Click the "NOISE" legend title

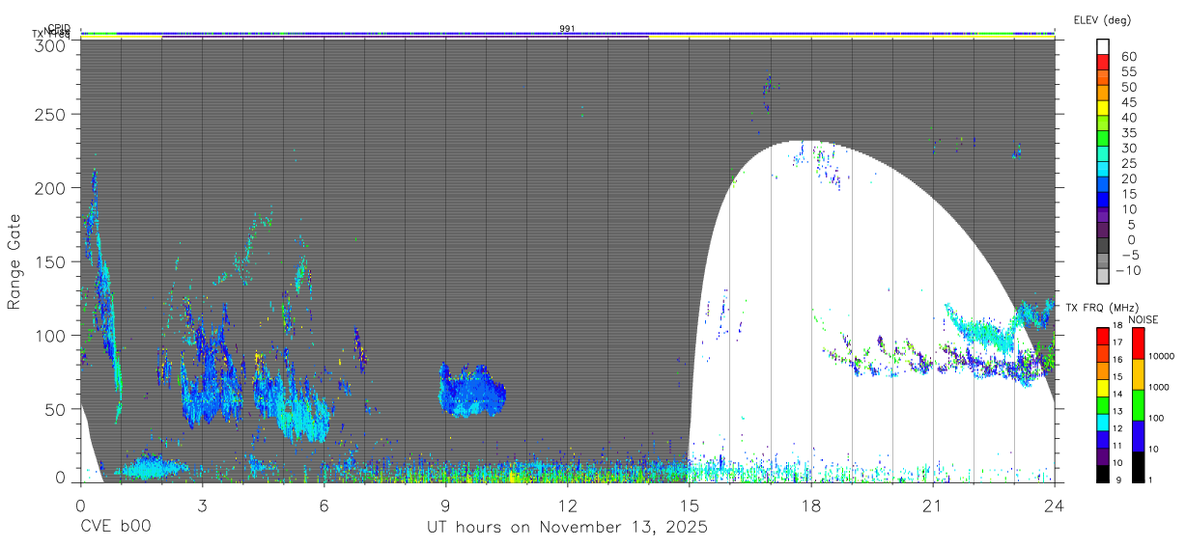(1143, 319)
